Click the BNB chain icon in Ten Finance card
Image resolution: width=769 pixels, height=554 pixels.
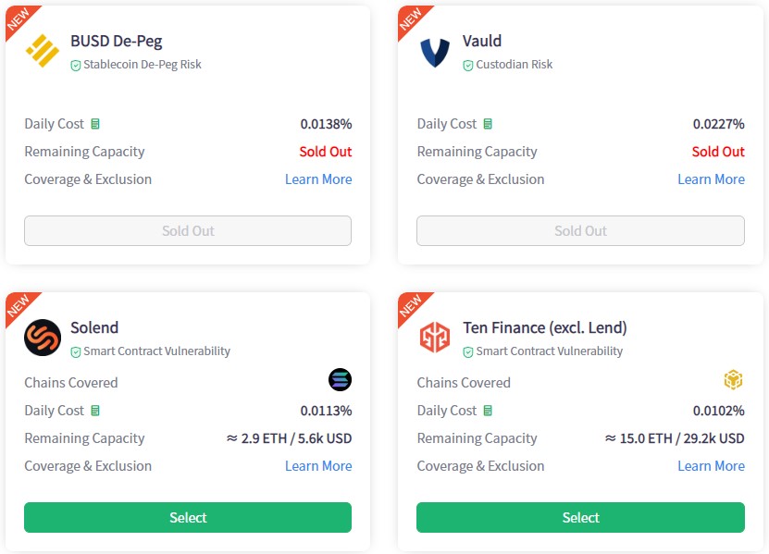click(x=733, y=380)
